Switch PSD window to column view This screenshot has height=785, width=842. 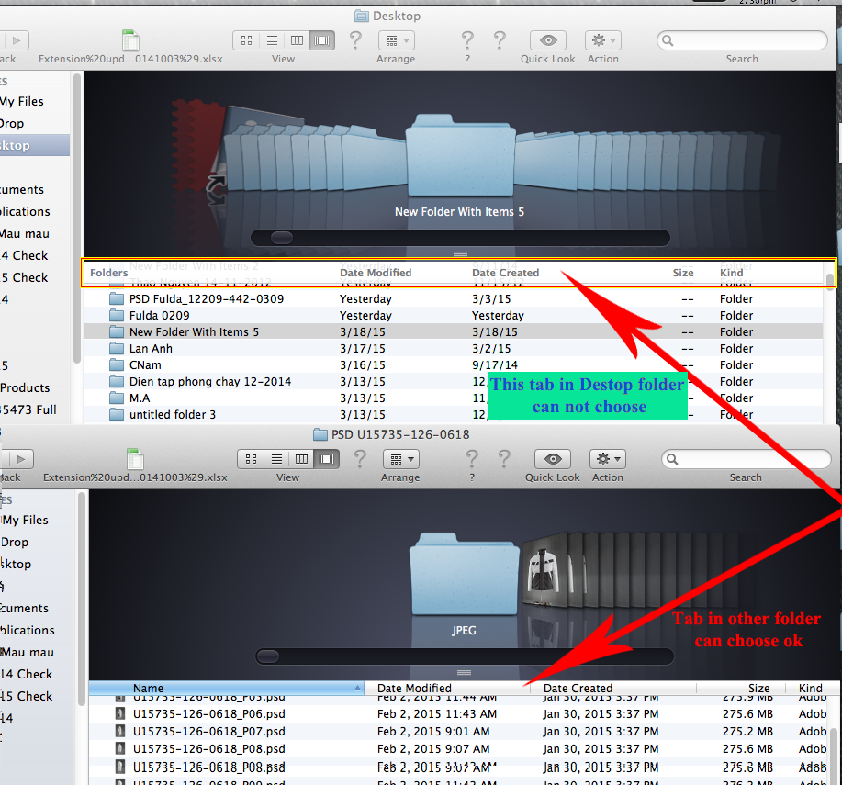point(302,459)
